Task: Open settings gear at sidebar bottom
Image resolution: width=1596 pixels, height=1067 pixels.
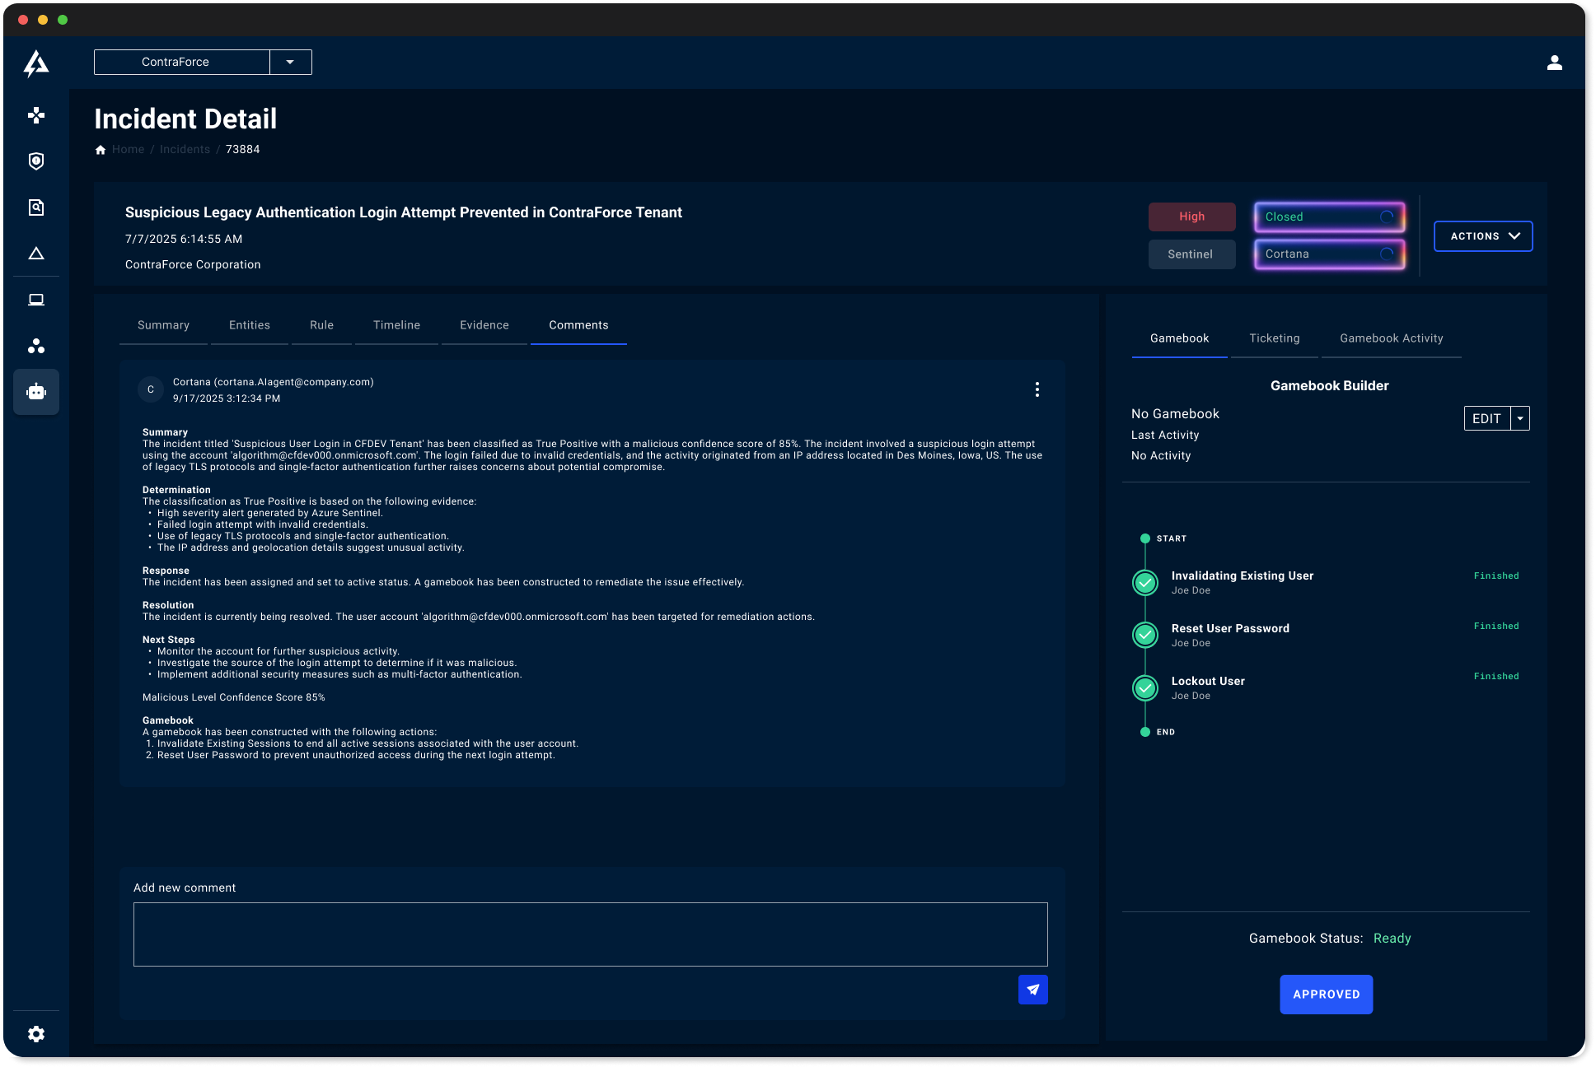Action: click(36, 1034)
